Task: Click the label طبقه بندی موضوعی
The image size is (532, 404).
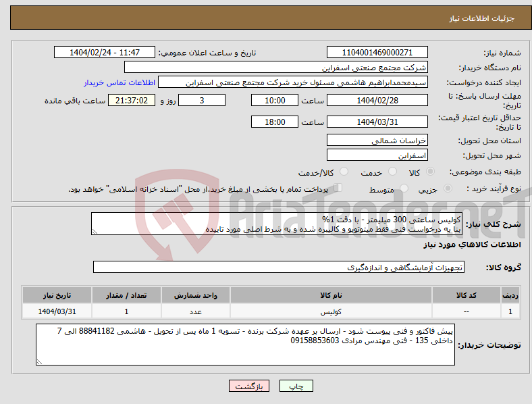Action: [485, 172]
